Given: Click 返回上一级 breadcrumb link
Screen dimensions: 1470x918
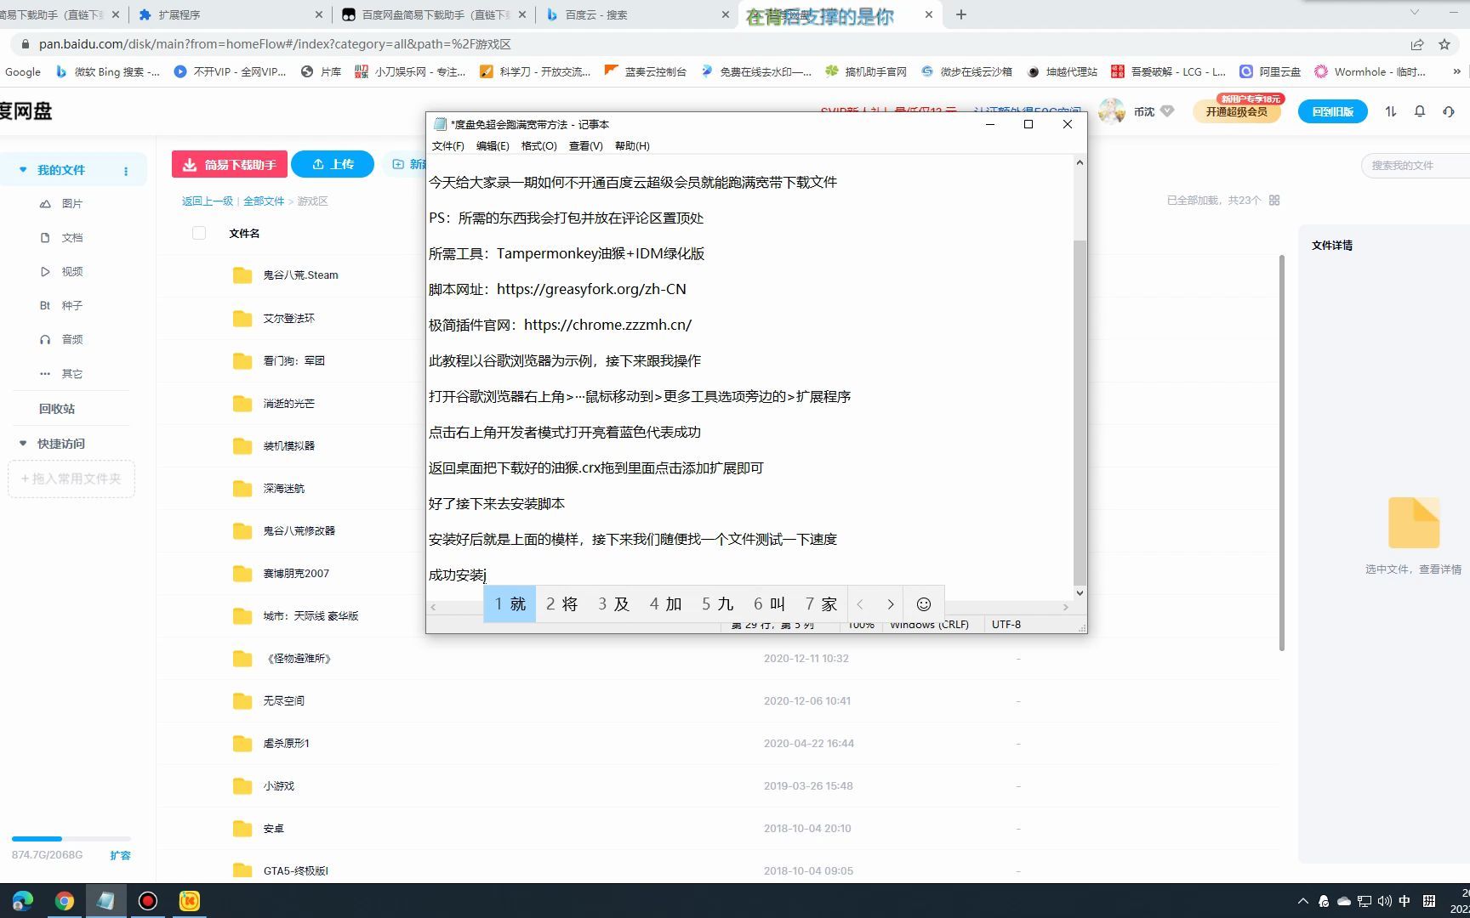Looking at the screenshot, I should point(207,201).
